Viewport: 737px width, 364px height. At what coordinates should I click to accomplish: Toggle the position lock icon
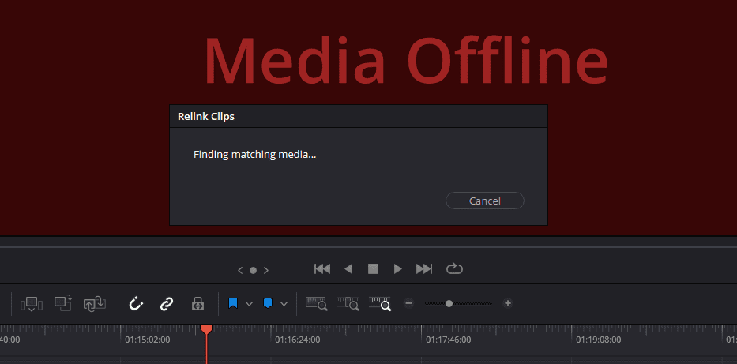[197, 303]
